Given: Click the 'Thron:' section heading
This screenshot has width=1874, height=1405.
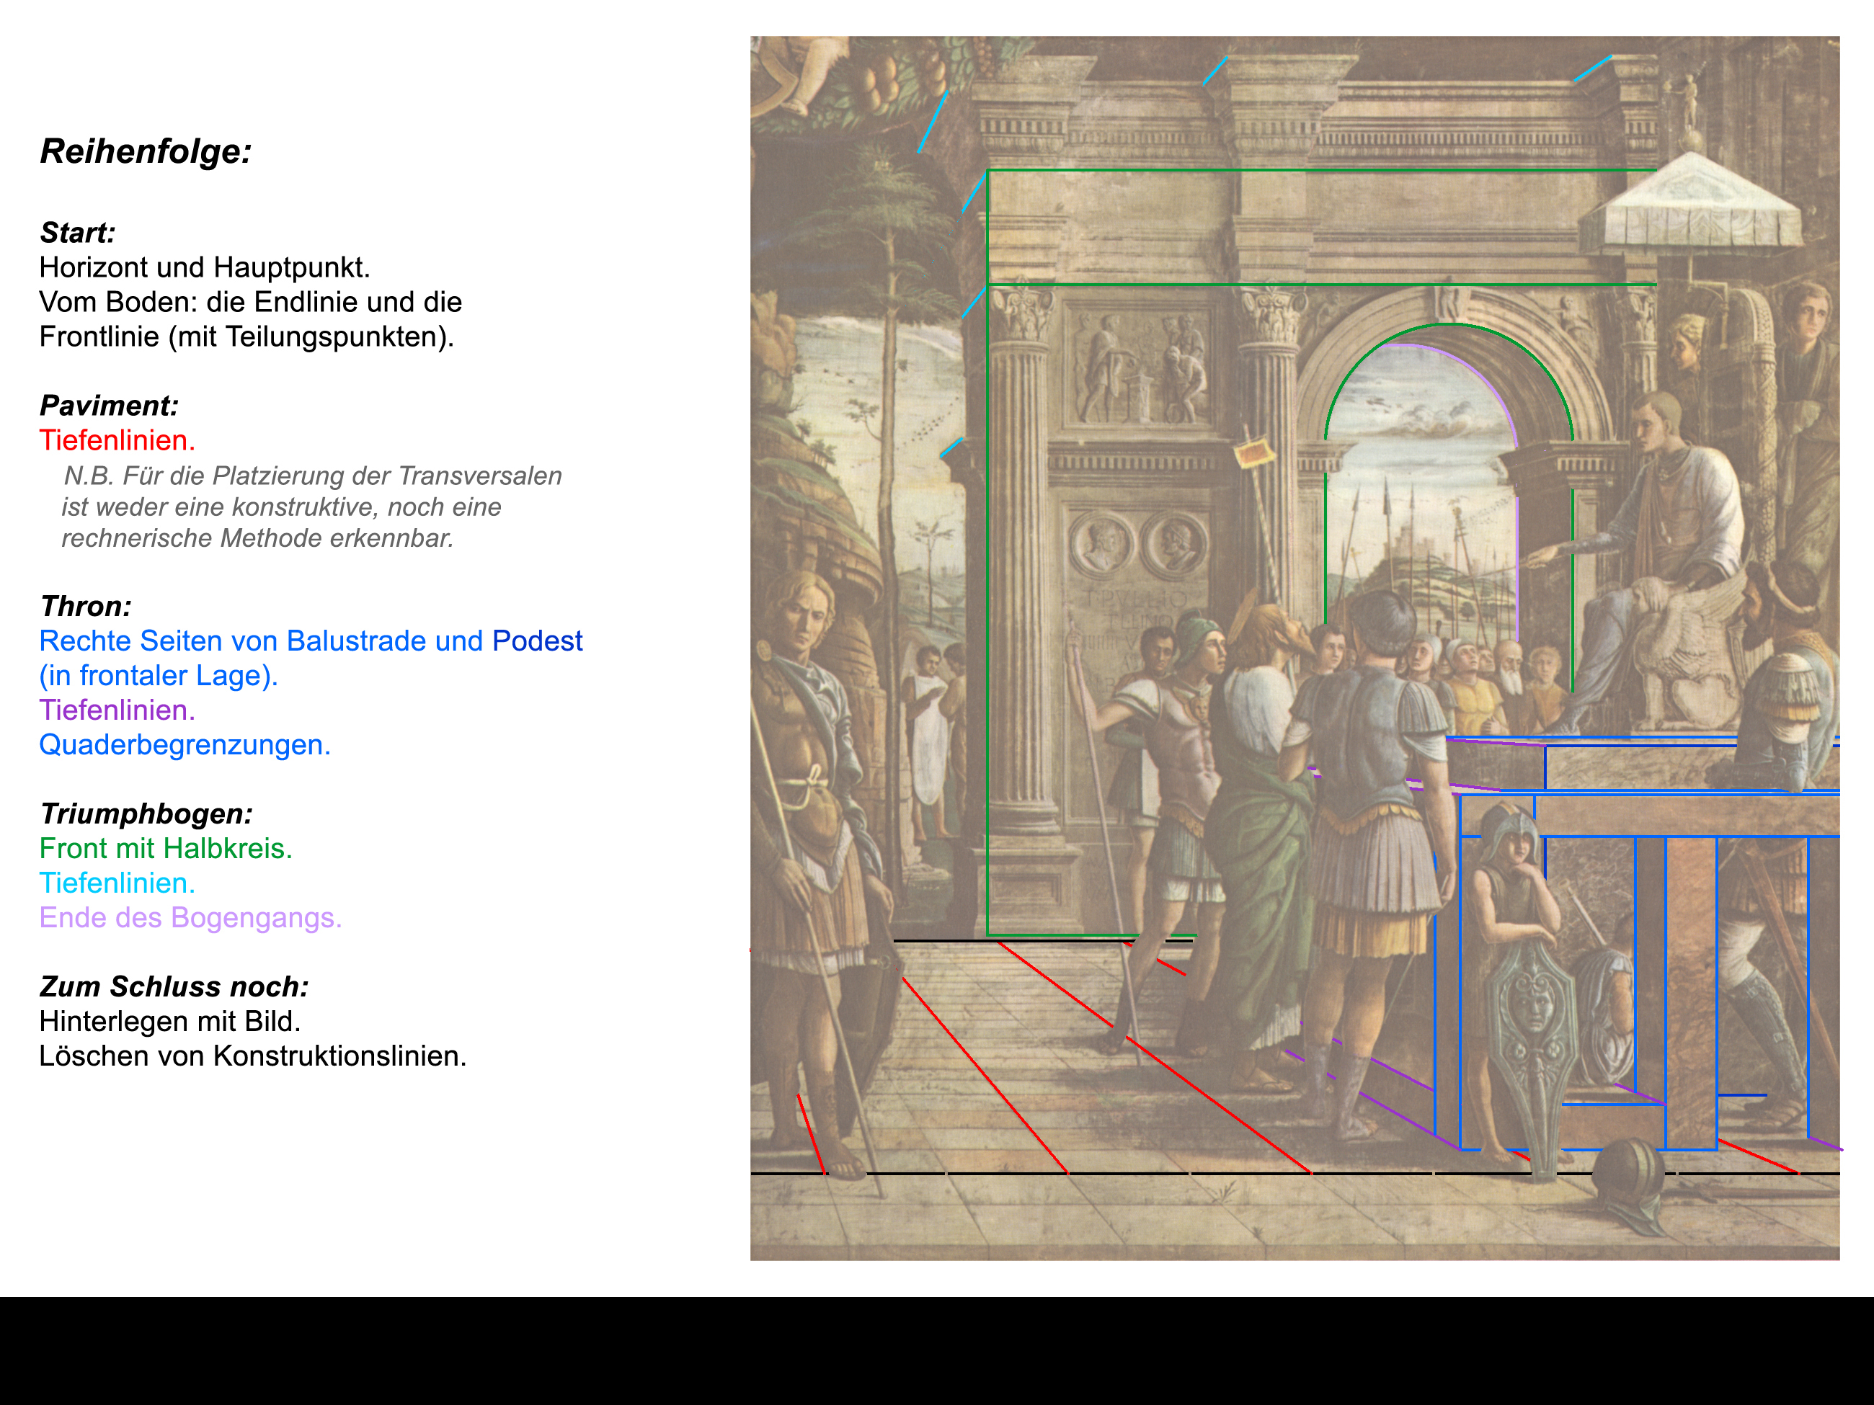Looking at the screenshot, I should point(86,607).
